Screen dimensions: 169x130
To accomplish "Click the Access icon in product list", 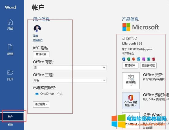I will coord(153,59).
